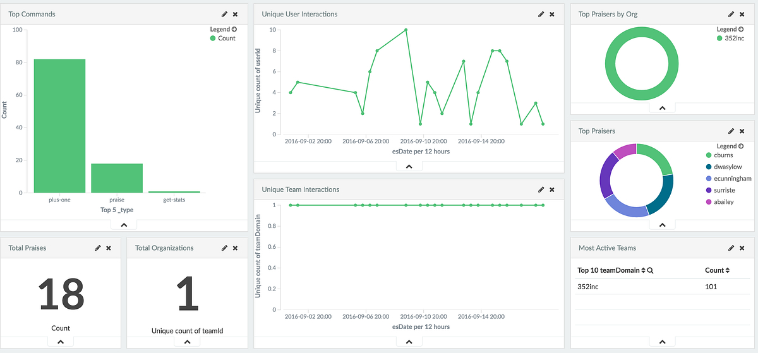
Task: Expand spy panel under Top Praisers
Action: [x=662, y=225]
